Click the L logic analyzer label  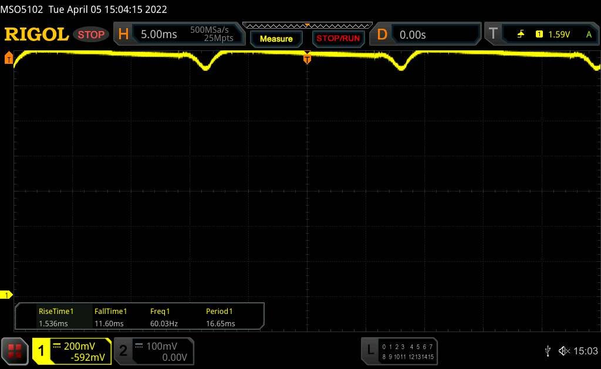tap(370, 350)
